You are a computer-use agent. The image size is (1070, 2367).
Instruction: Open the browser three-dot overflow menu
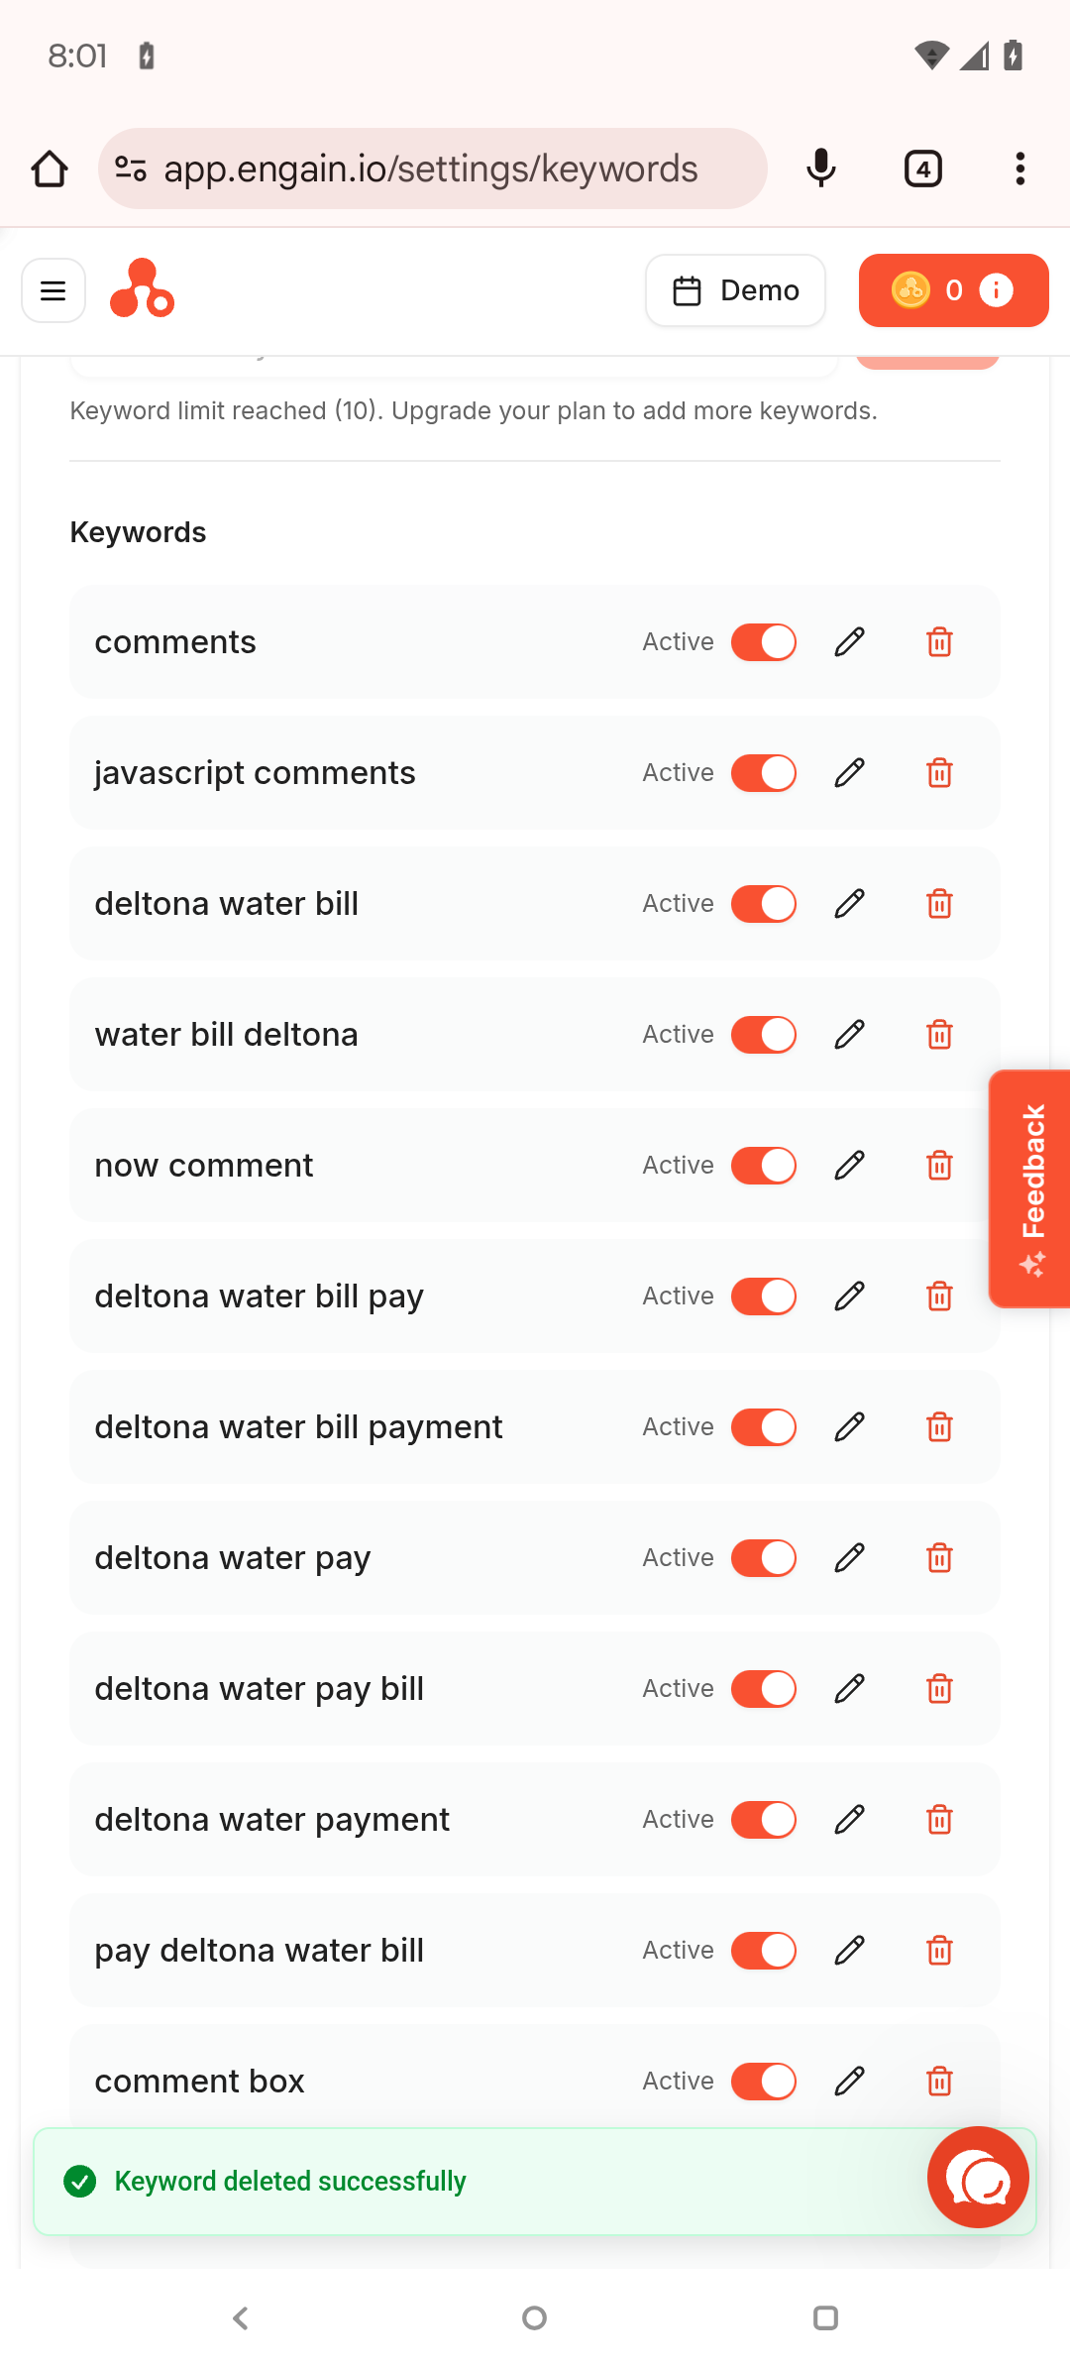(1019, 169)
